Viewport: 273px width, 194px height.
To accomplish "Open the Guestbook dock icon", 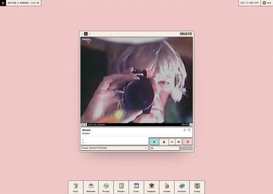I will coord(182,187).
